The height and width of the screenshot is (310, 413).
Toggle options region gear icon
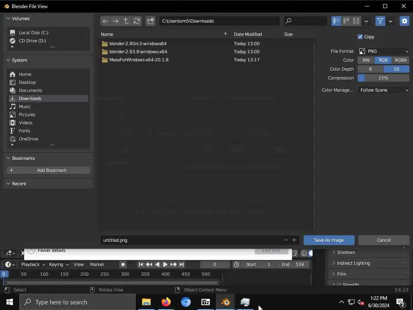tap(404, 21)
